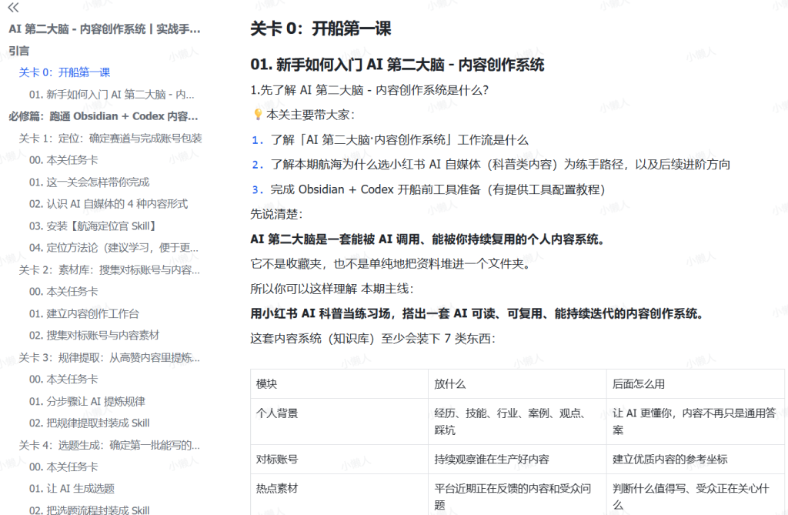Jump to 引言 section in outline
Viewport: 788px width, 515px height.
pos(19,51)
